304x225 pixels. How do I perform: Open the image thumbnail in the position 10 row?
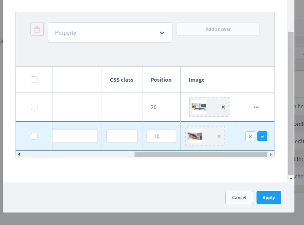pos(195,136)
